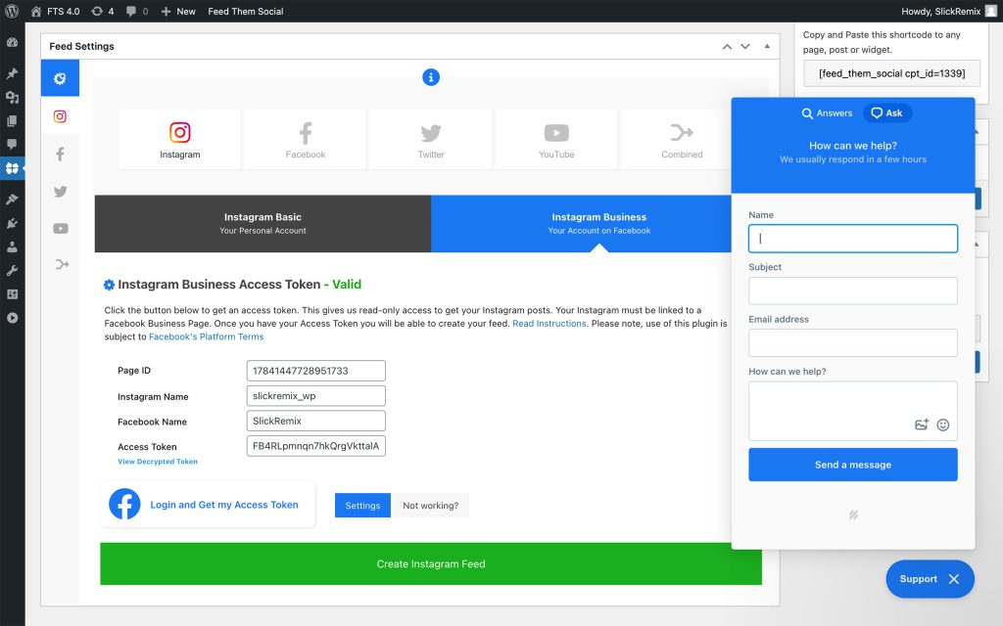
Task: Switch to the Instagram Basic tab
Action: 263,224
